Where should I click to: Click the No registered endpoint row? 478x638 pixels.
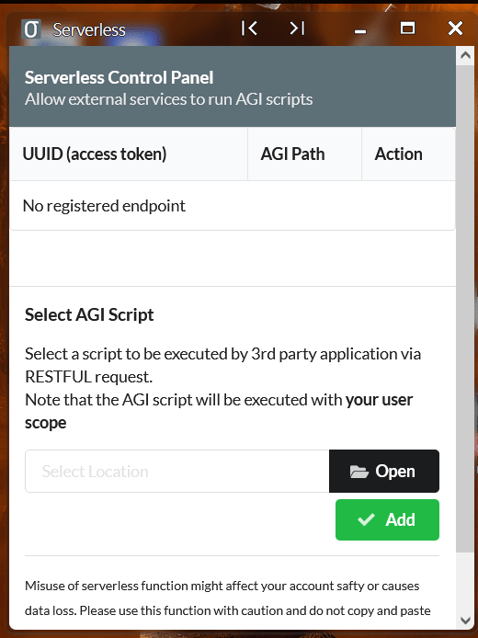click(233, 206)
